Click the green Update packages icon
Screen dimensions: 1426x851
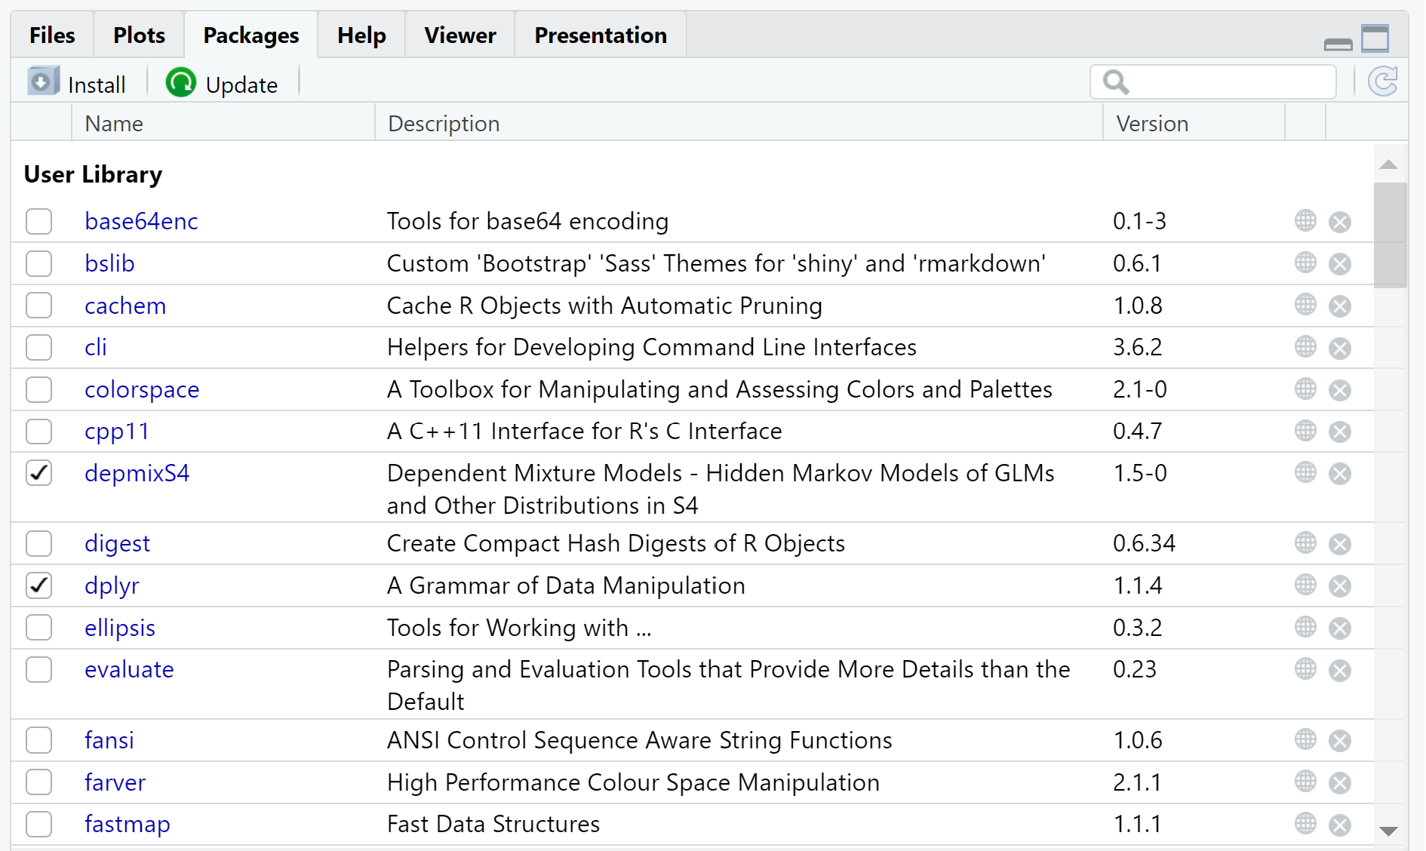181,82
